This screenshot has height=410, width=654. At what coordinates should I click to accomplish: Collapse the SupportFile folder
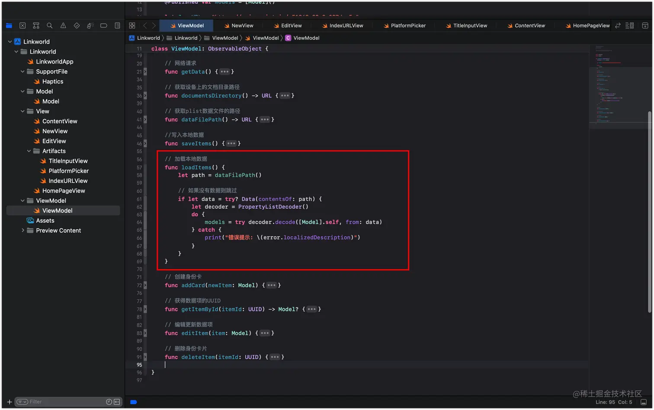click(22, 71)
